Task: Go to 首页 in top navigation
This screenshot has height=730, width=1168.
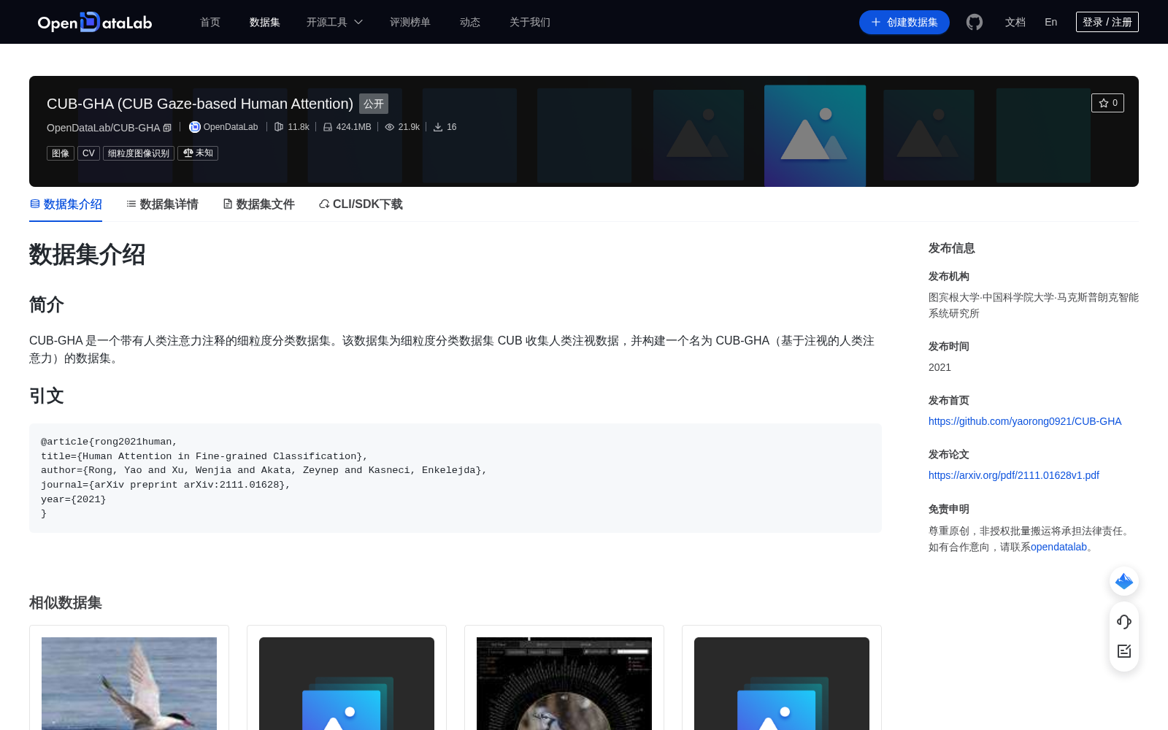Action: click(x=210, y=22)
